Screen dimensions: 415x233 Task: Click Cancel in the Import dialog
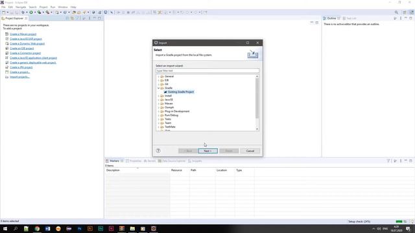tap(250, 151)
